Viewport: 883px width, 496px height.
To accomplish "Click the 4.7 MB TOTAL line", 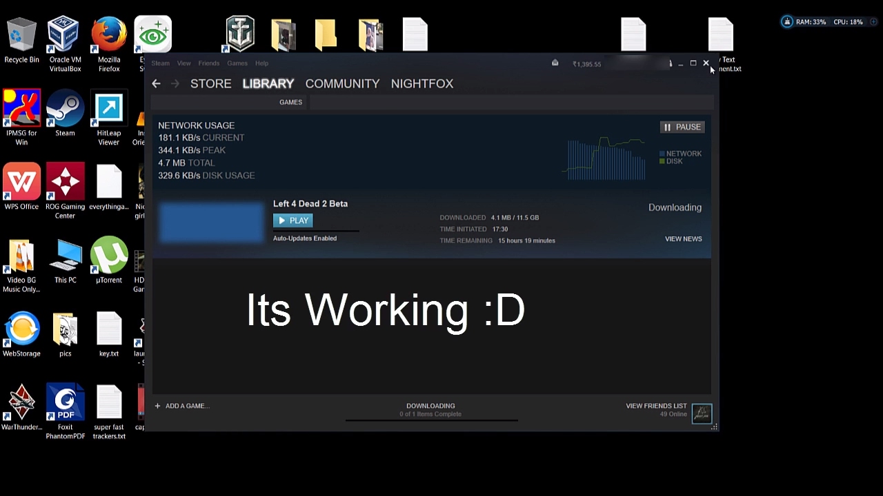I will [186, 163].
